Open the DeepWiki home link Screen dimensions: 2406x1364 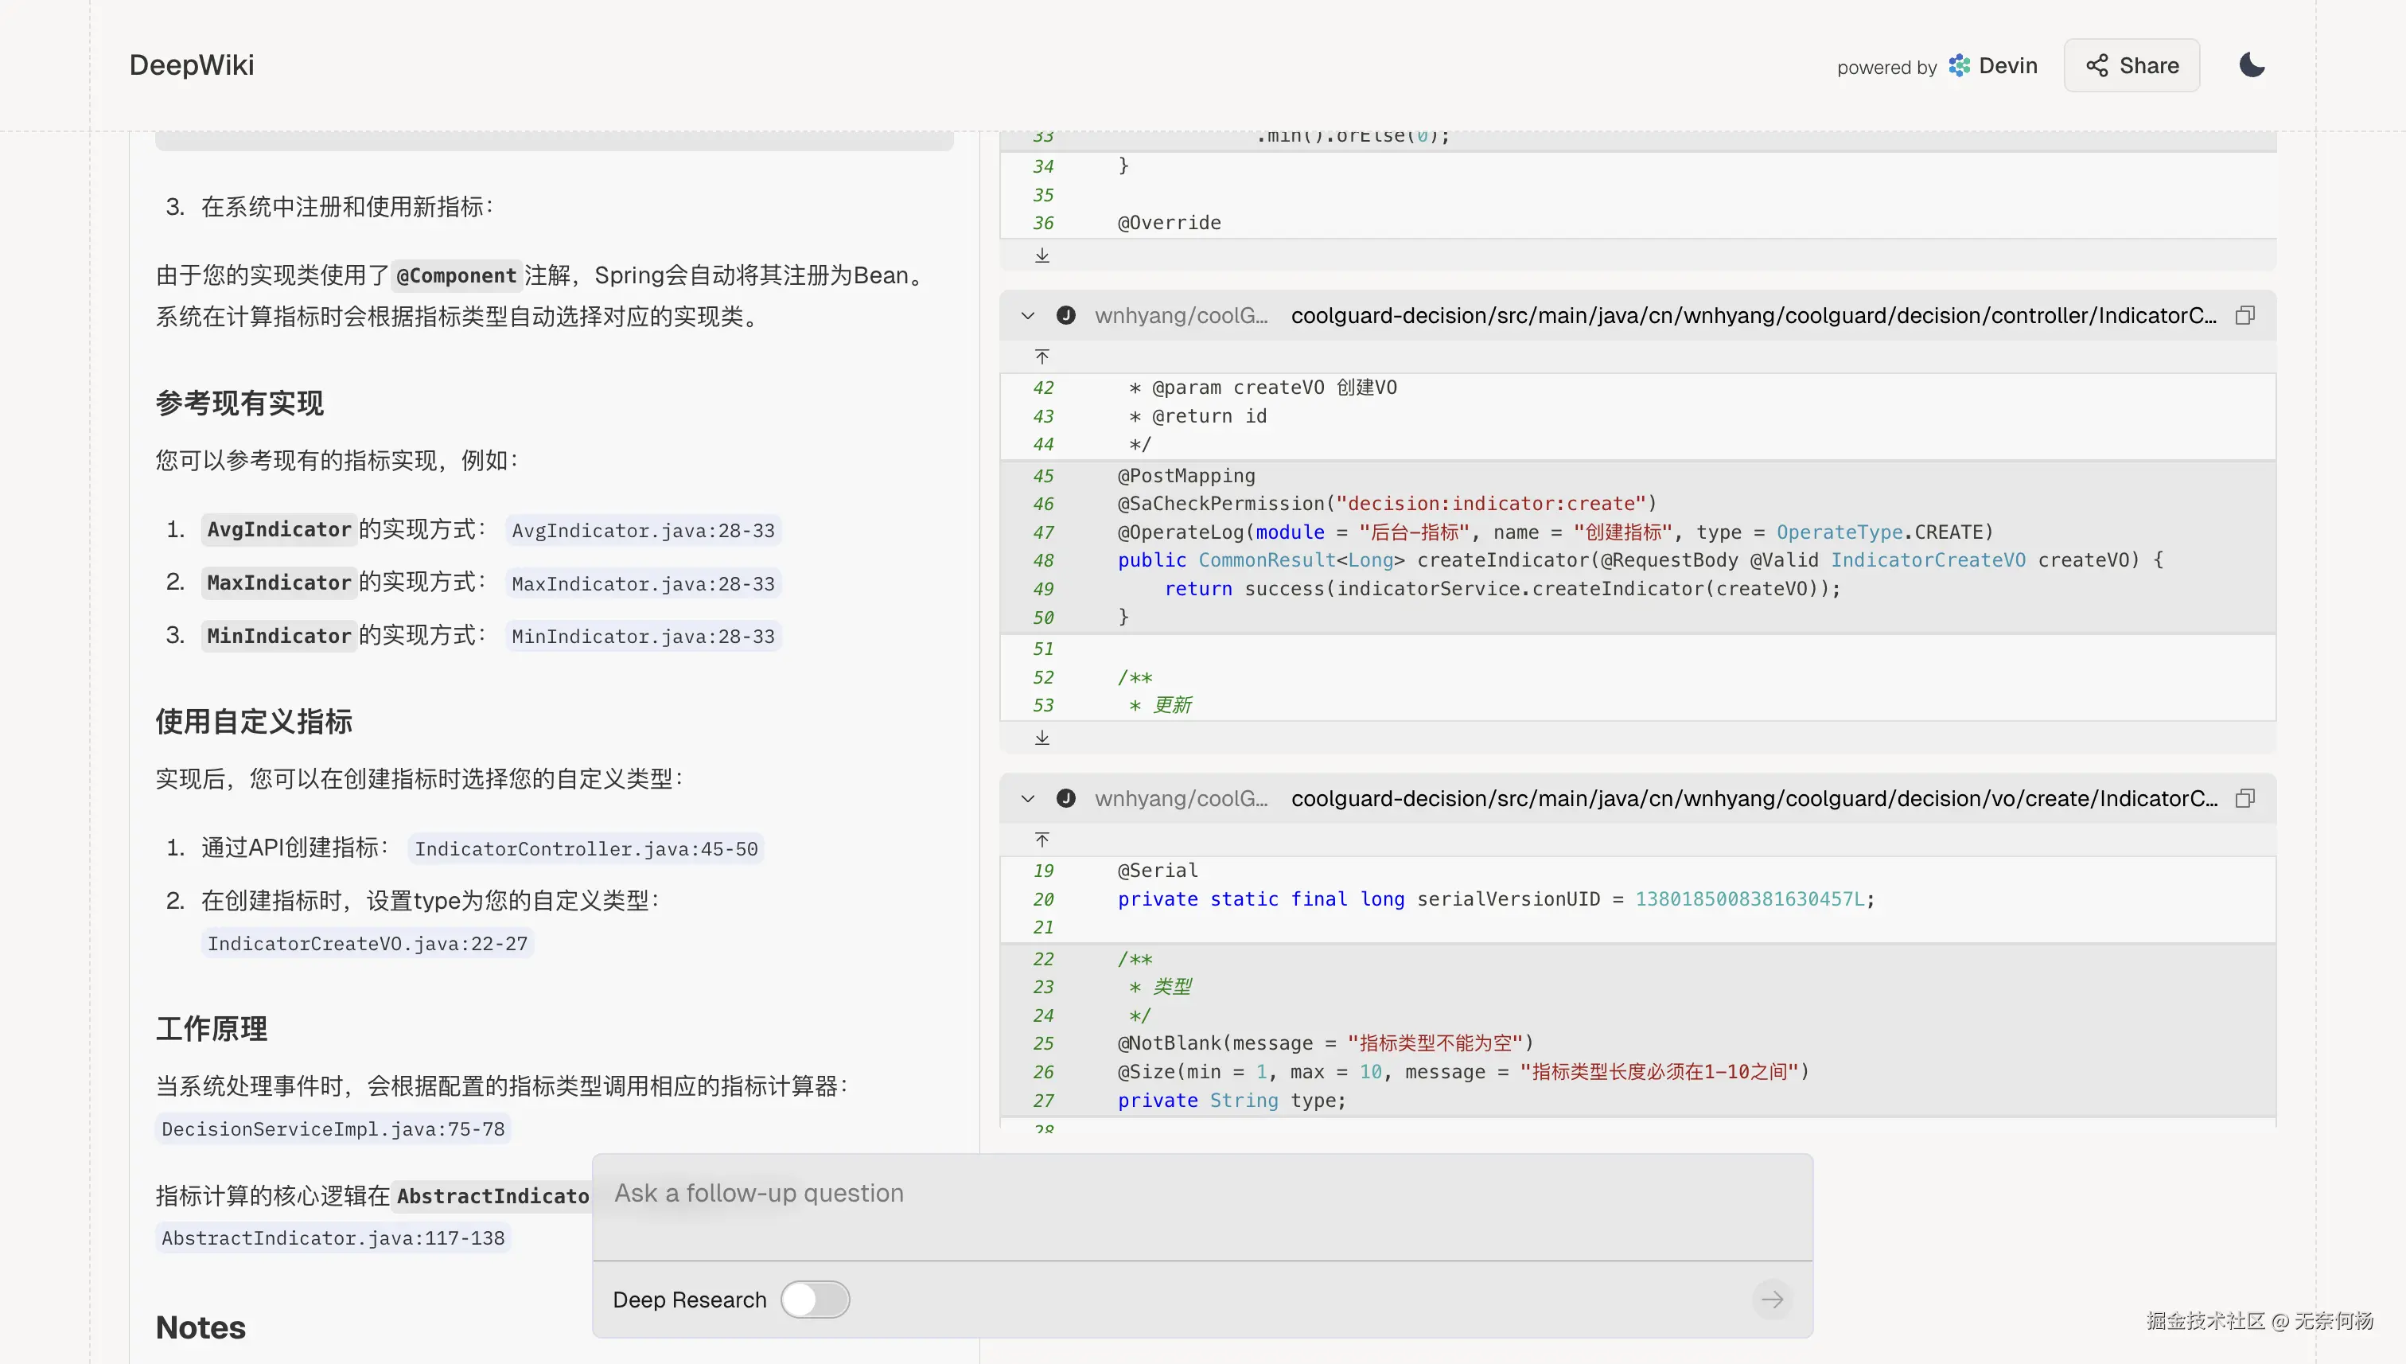(191, 65)
